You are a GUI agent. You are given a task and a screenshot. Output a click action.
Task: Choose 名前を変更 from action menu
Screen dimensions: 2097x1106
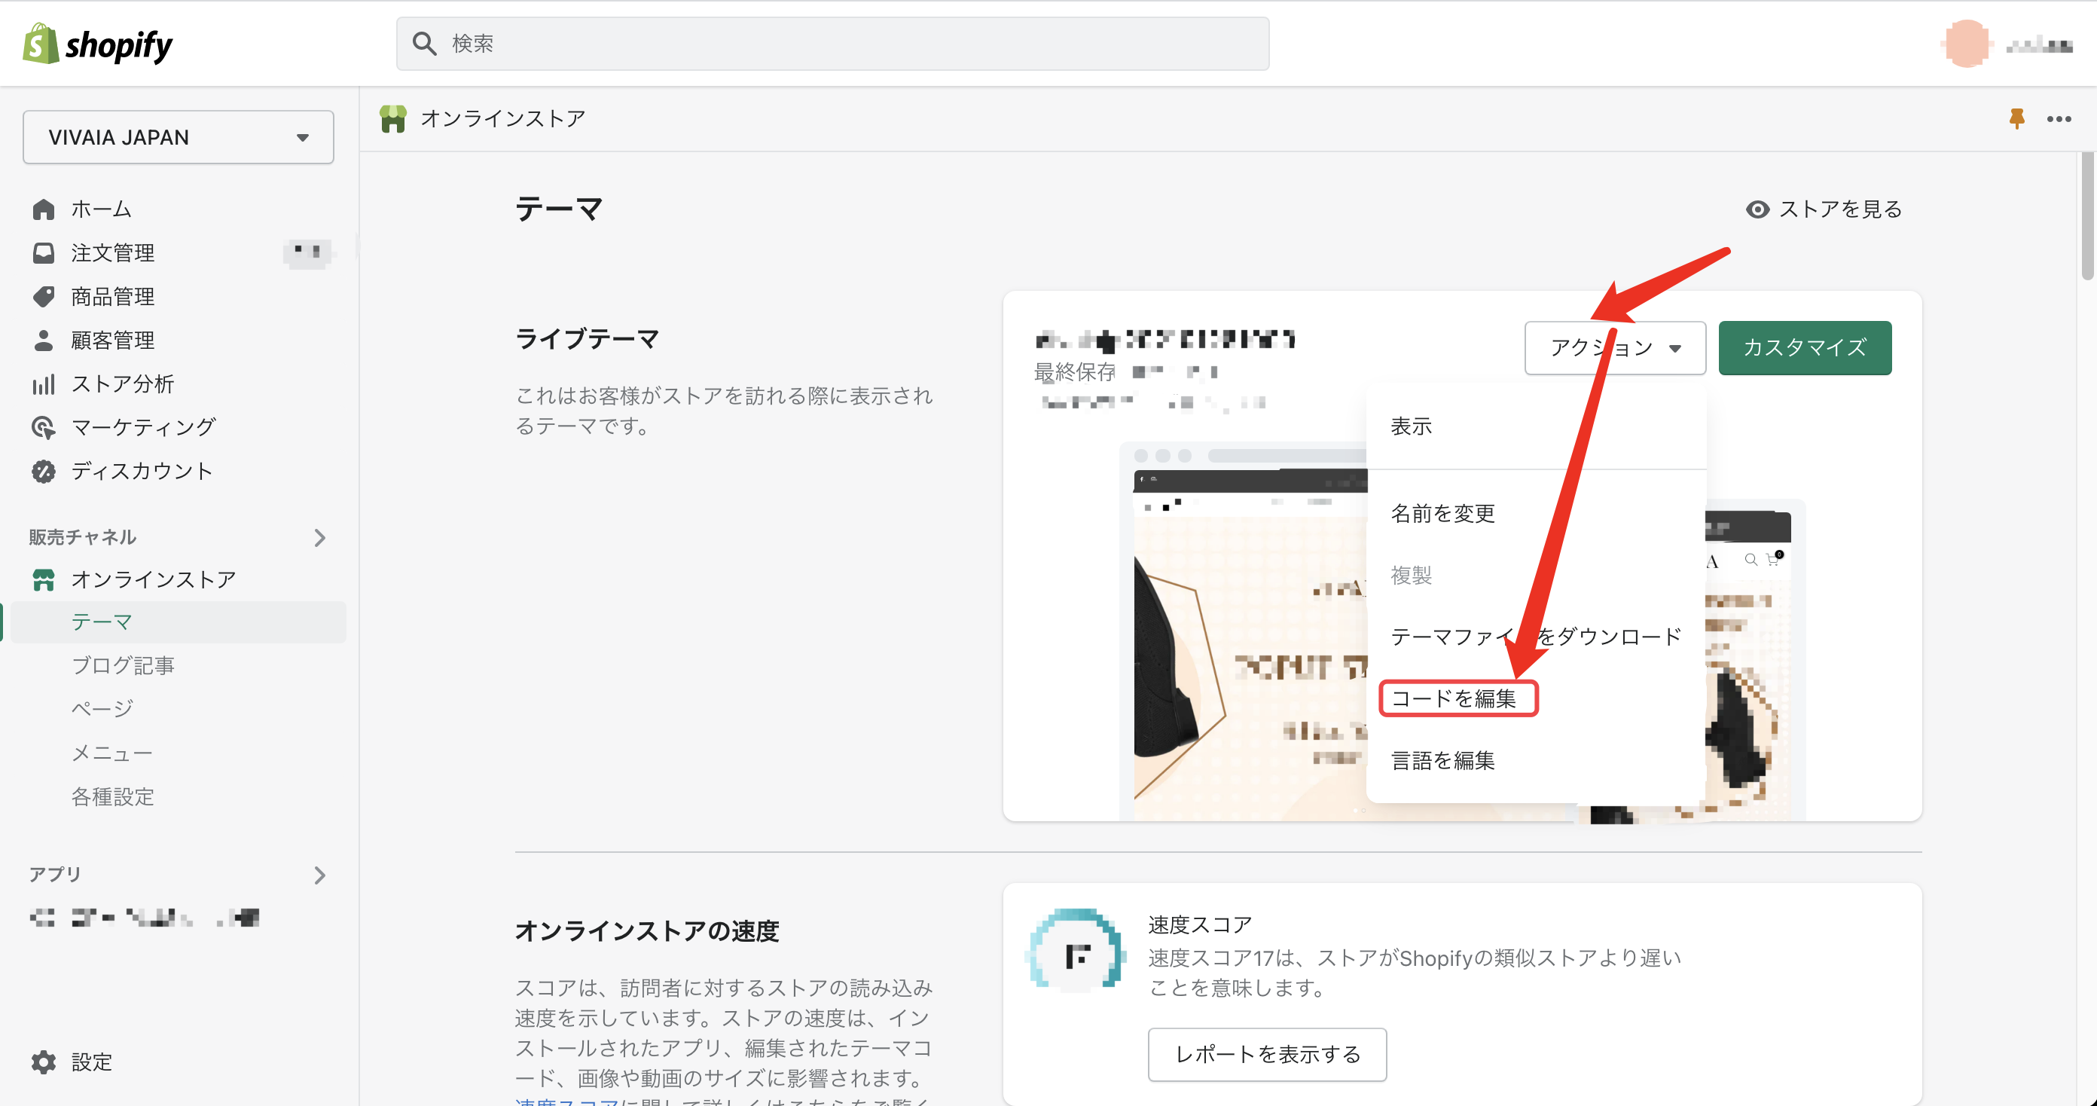[x=1442, y=514]
